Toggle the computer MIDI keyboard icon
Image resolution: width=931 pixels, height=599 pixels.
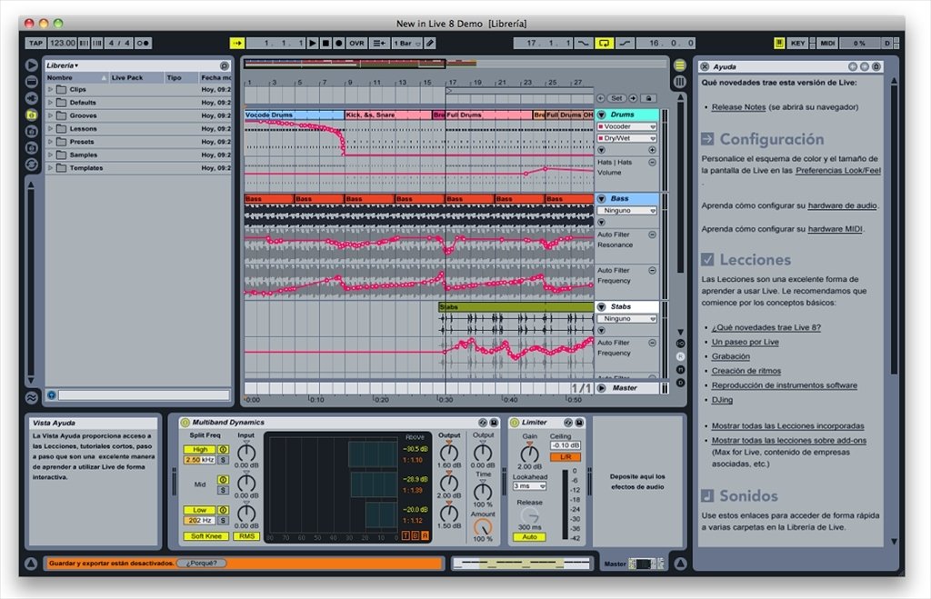(x=779, y=43)
